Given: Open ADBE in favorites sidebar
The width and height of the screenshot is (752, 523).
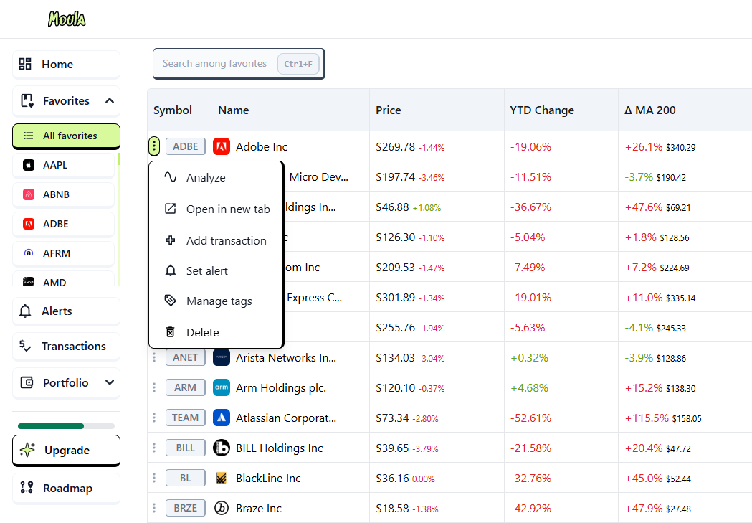Looking at the screenshot, I should 63,224.
